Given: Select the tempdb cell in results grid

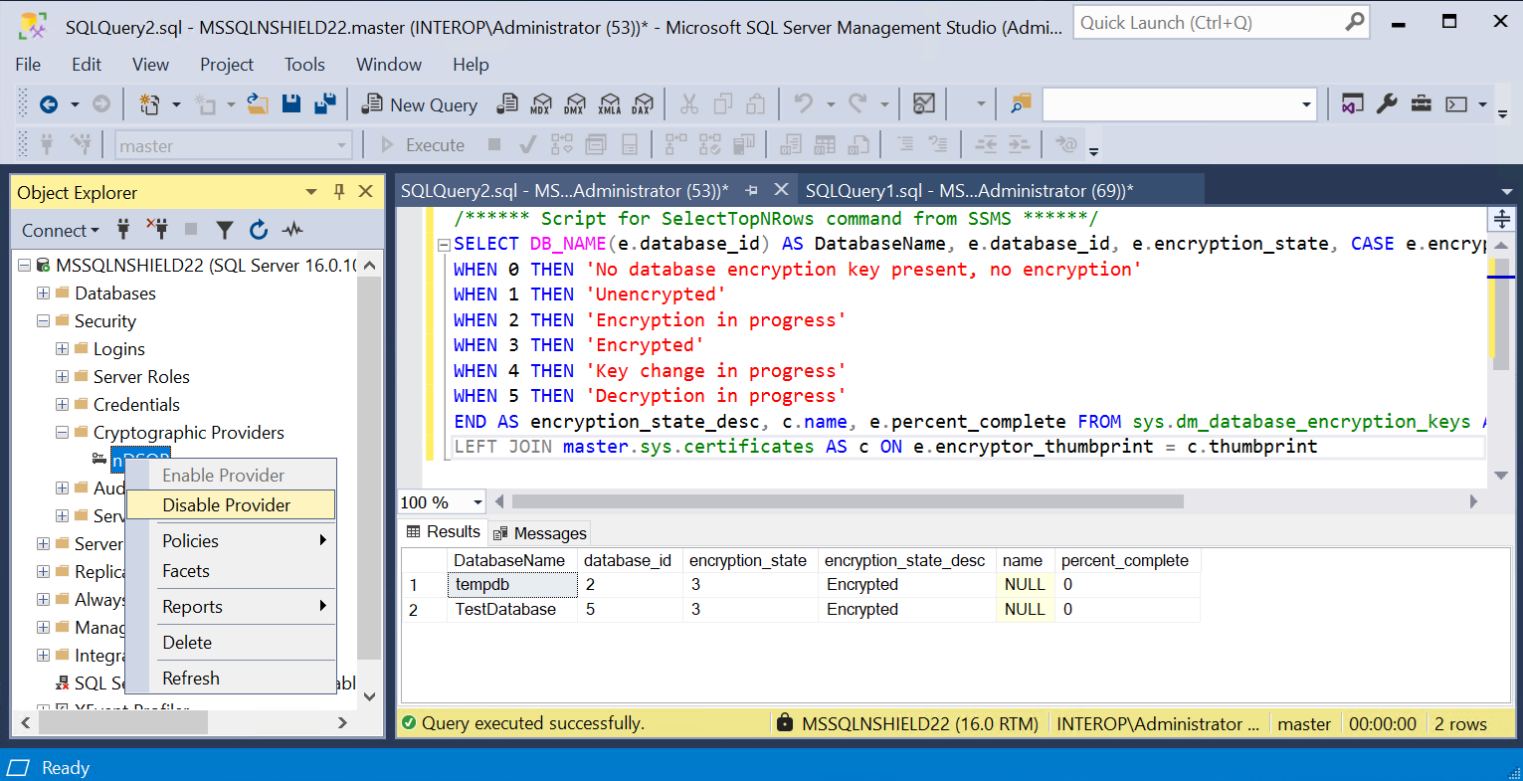Looking at the screenshot, I should pyautogui.click(x=512, y=585).
